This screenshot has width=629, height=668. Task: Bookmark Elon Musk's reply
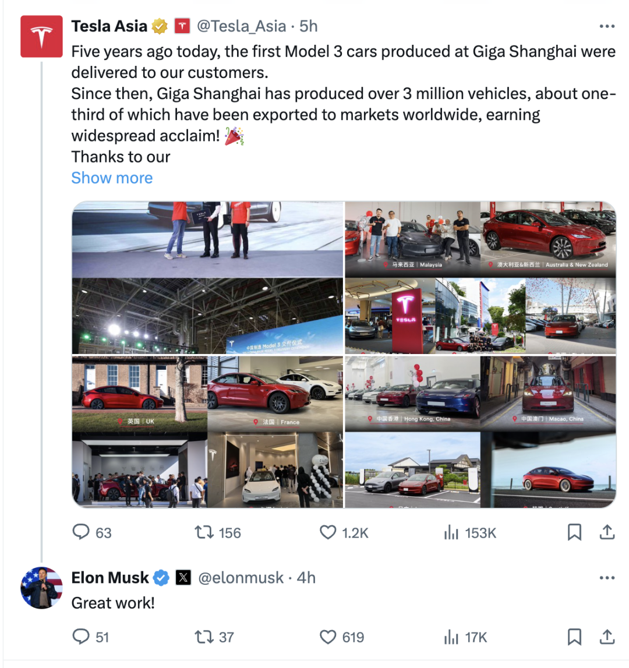click(574, 637)
